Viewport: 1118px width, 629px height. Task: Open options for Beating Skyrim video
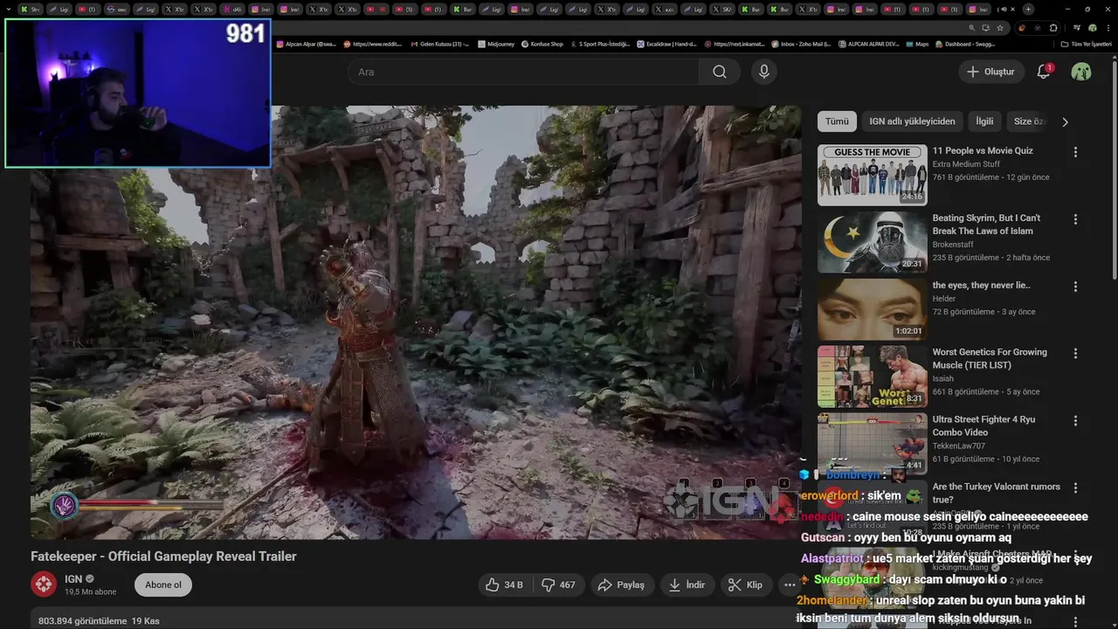[x=1075, y=219]
